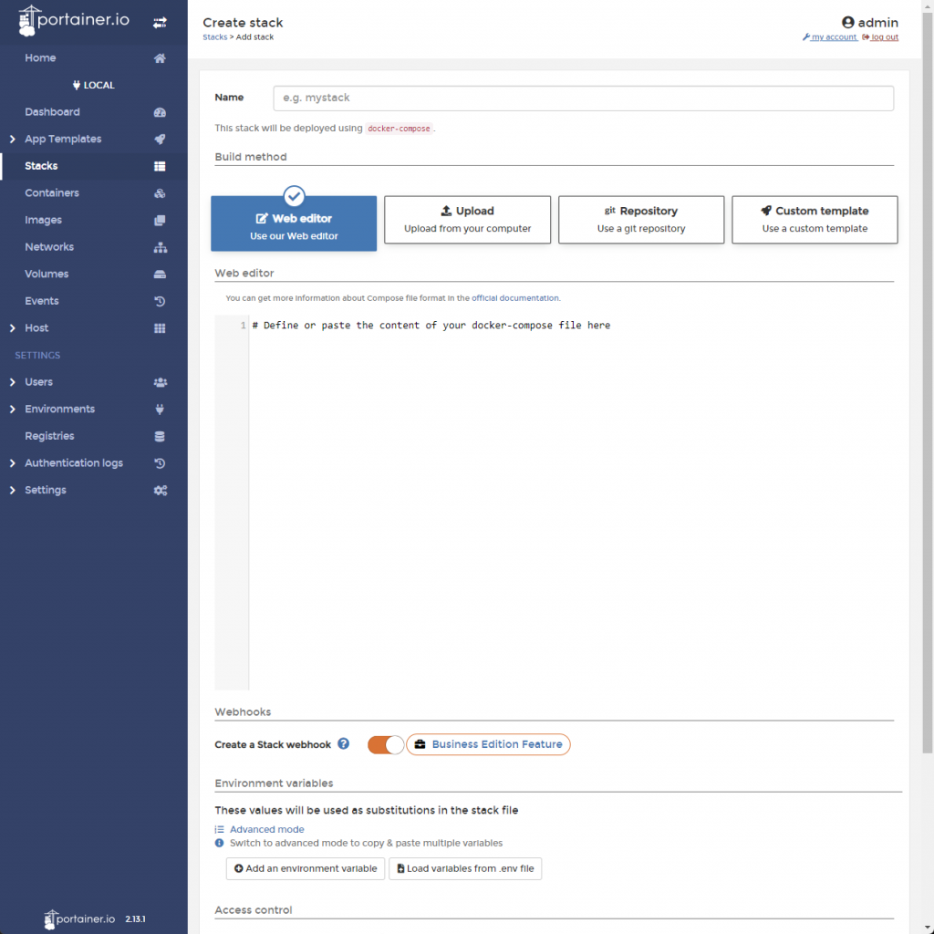Click the footer portainer.io logo
This screenshot has height=934, width=934.
(x=80, y=919)
